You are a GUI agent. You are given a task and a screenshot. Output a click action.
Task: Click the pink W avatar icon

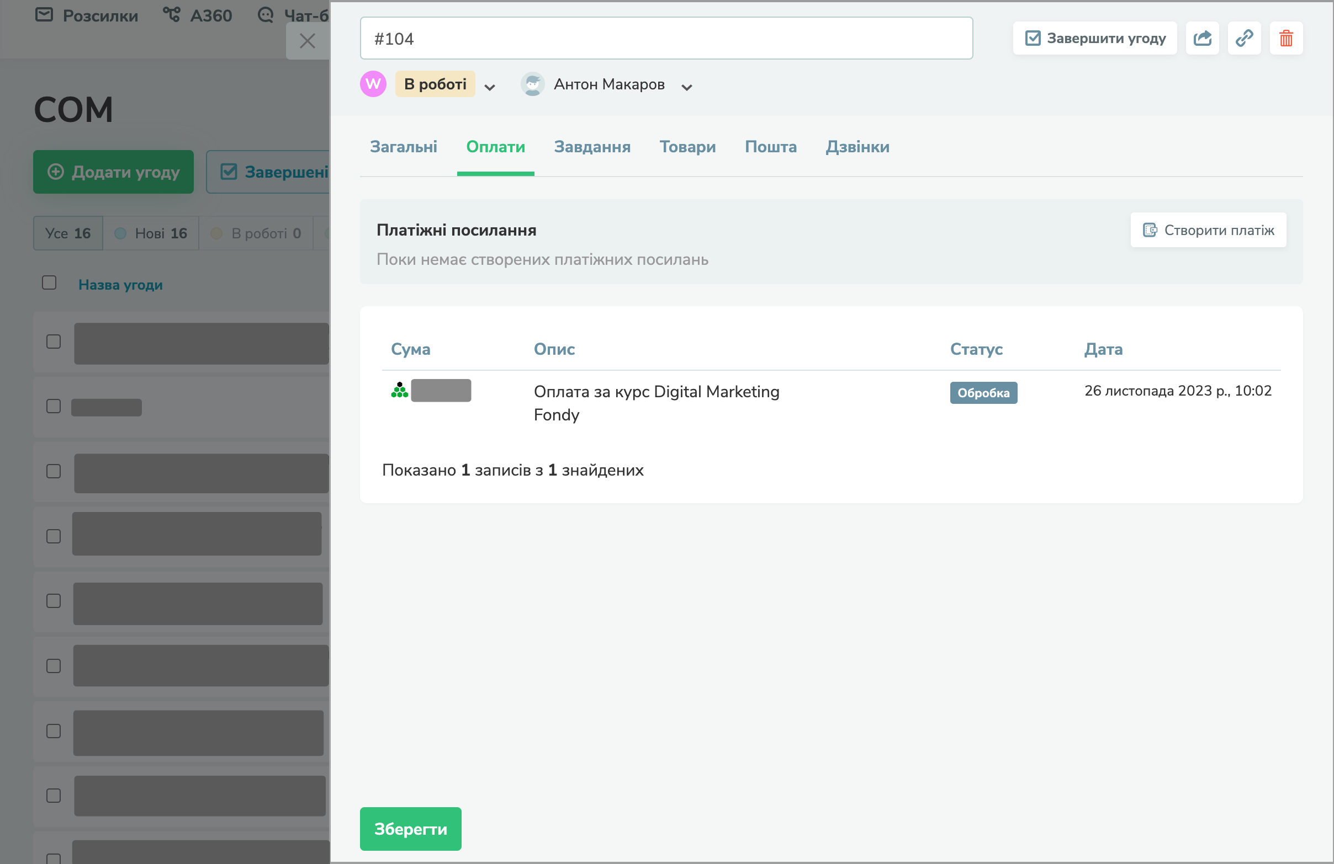(x=373, y=84)
